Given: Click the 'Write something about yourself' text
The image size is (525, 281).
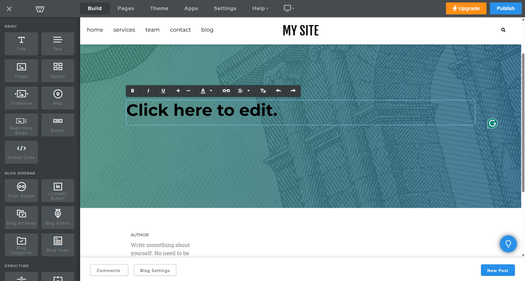Looking at the screenshot, I should [160, 249].
